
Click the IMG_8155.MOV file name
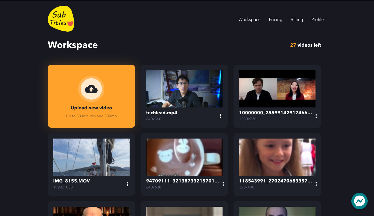(72, 181)
